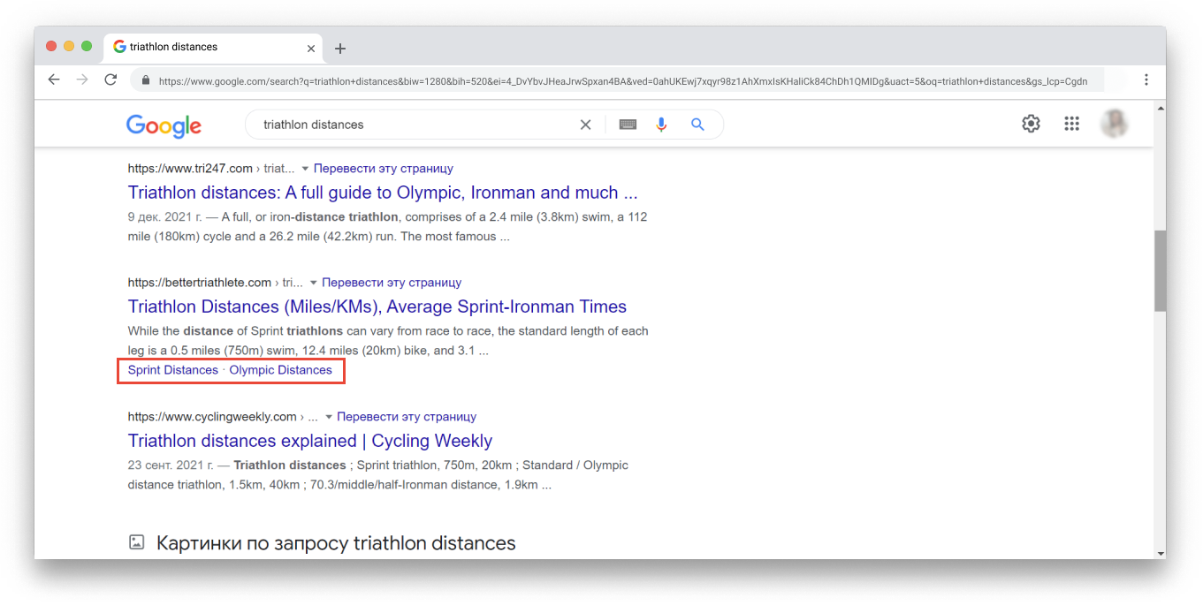This screenshot has height=613, width=1203.
Task: Expand dropdown arrow next to tri247.com result
Action: (305, 168)
